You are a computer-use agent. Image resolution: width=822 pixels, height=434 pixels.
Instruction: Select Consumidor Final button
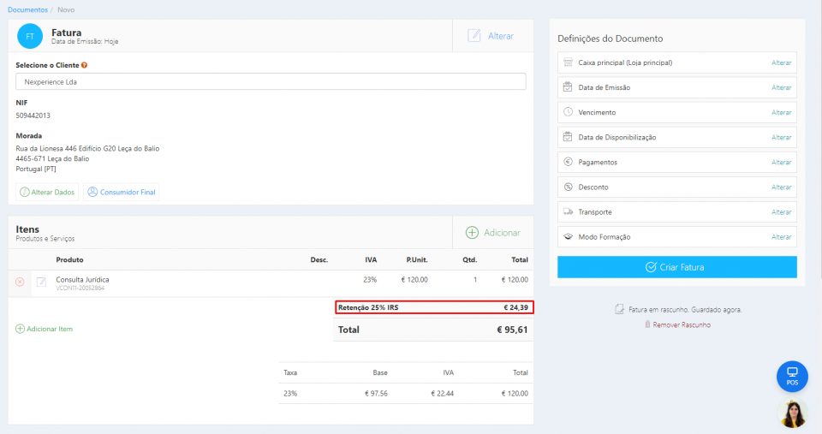click(121, 192)
